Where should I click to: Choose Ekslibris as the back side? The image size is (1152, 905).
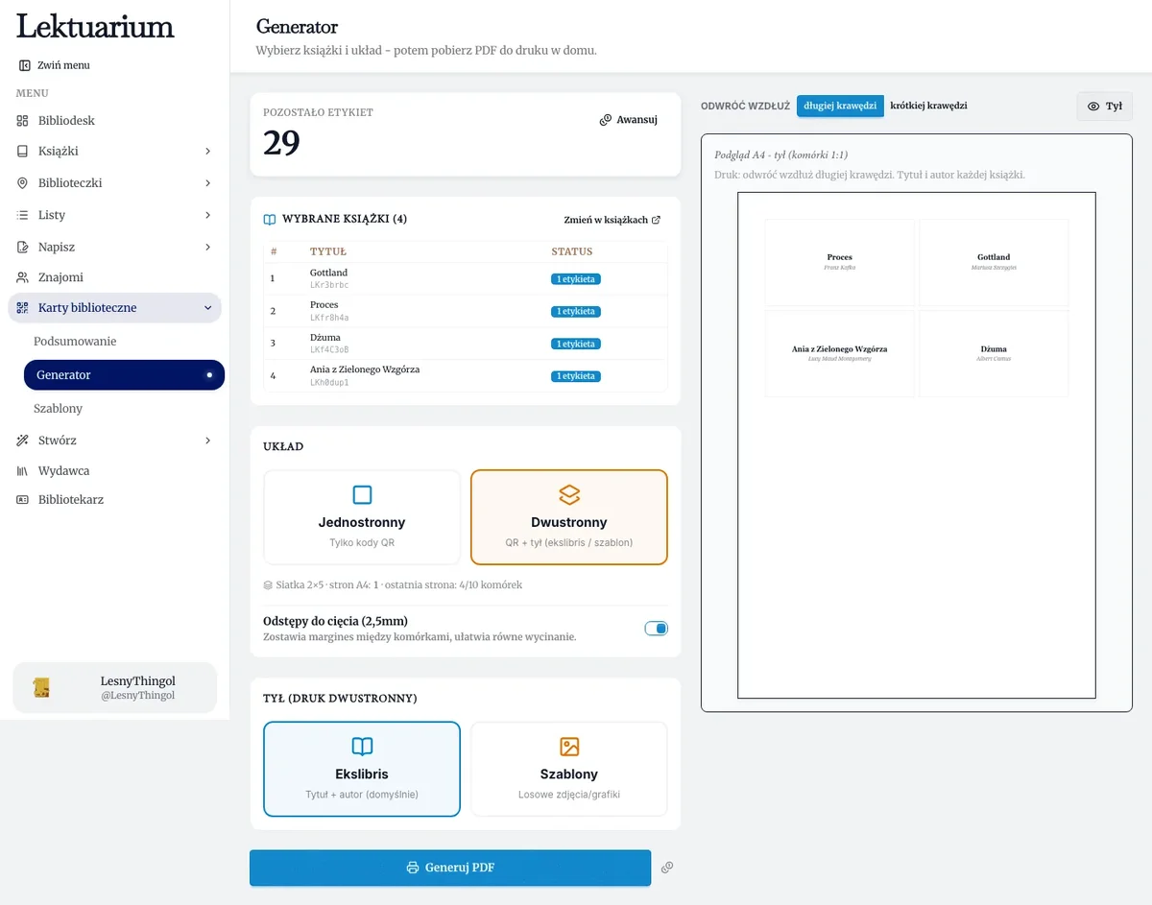(362, 769)
